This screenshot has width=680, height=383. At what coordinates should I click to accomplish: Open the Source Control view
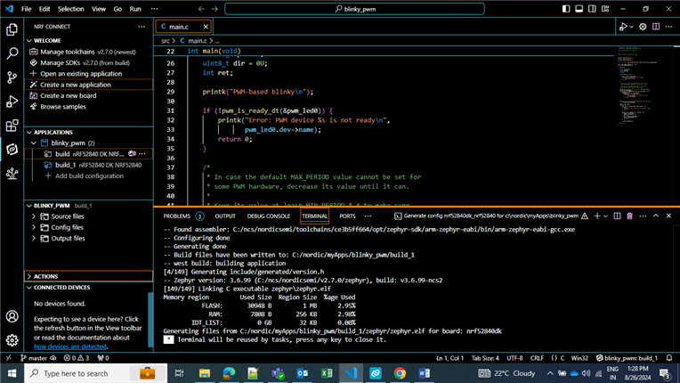[x=12, y=77]
